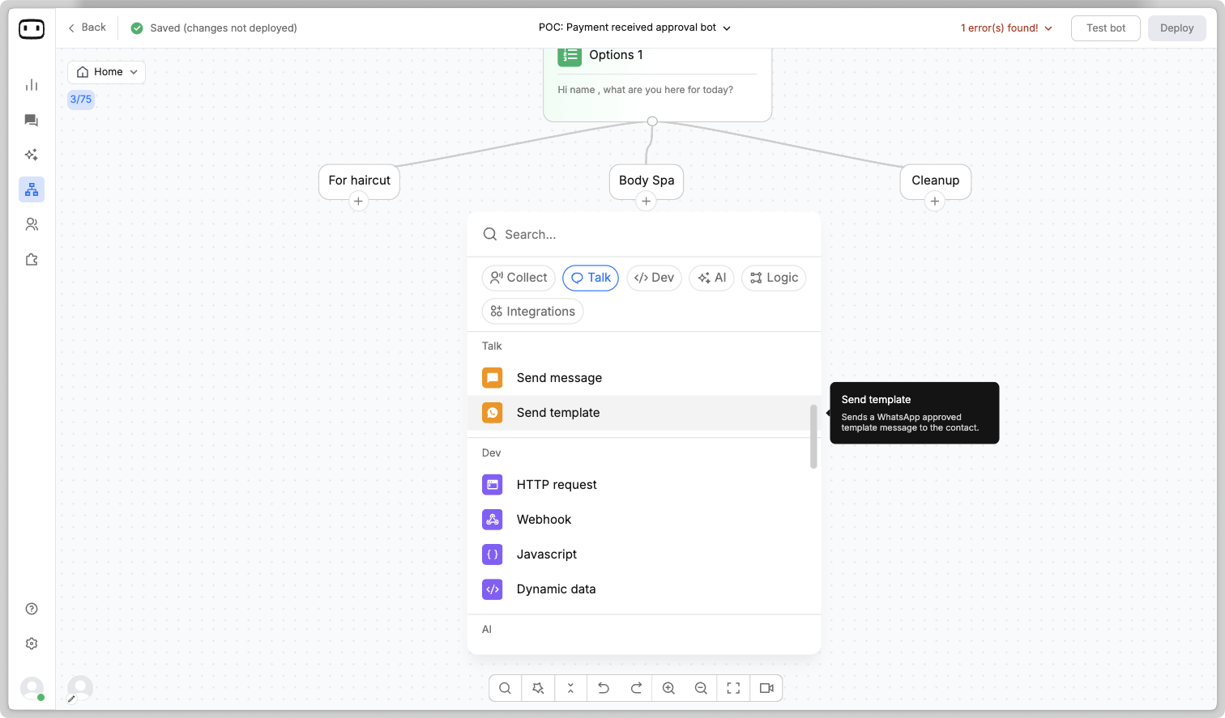Click the editor avatar with pencil badge
The height and width of the screenshot is (718, 1225).
point(80,688)
